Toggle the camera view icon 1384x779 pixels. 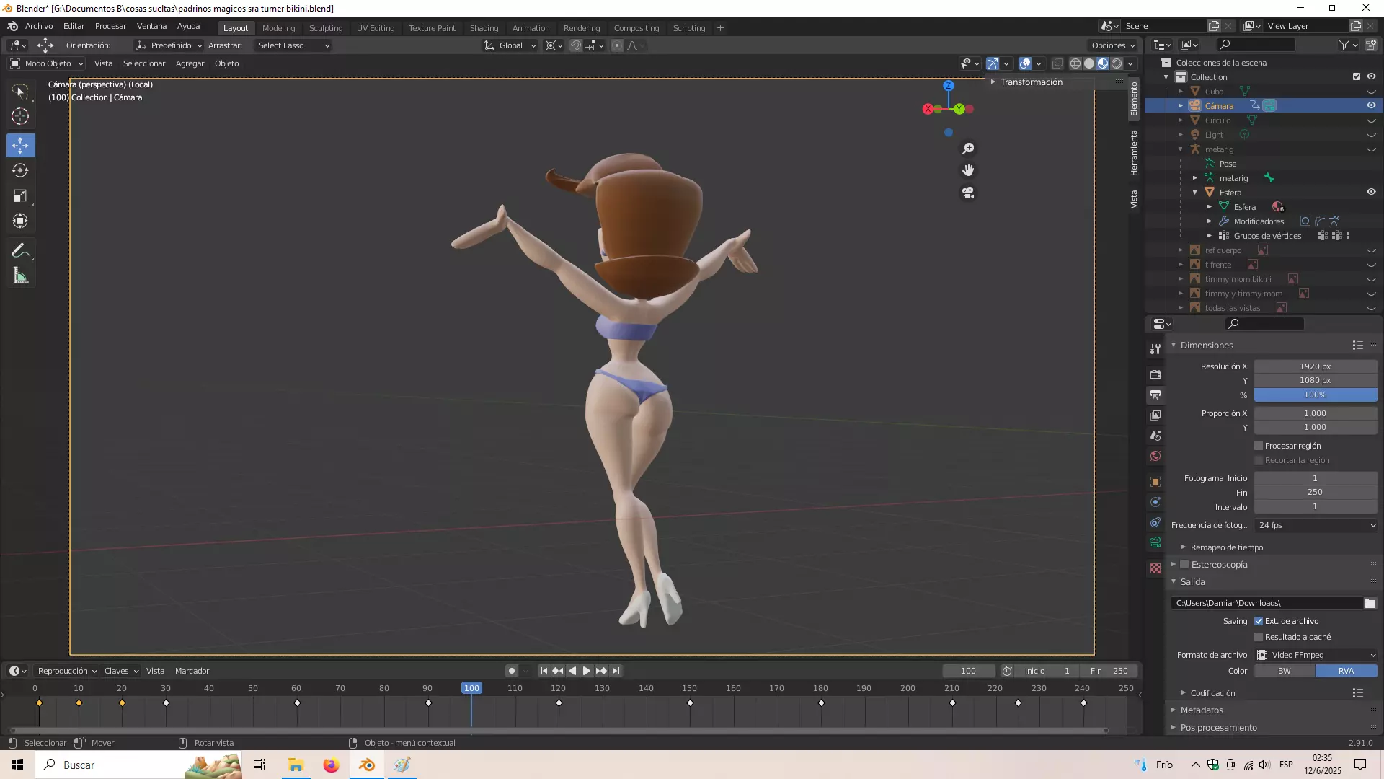(x=968, y=193)
